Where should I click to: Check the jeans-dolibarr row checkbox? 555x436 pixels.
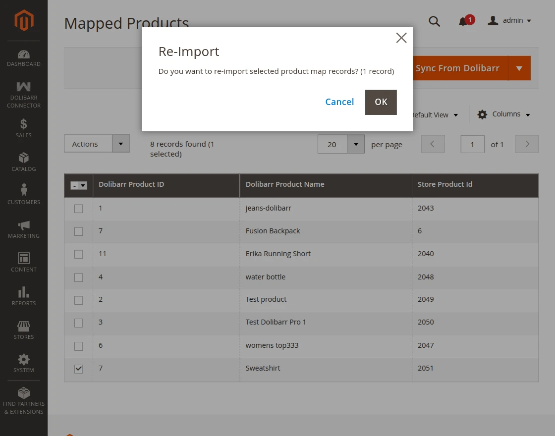coord(79,209)
